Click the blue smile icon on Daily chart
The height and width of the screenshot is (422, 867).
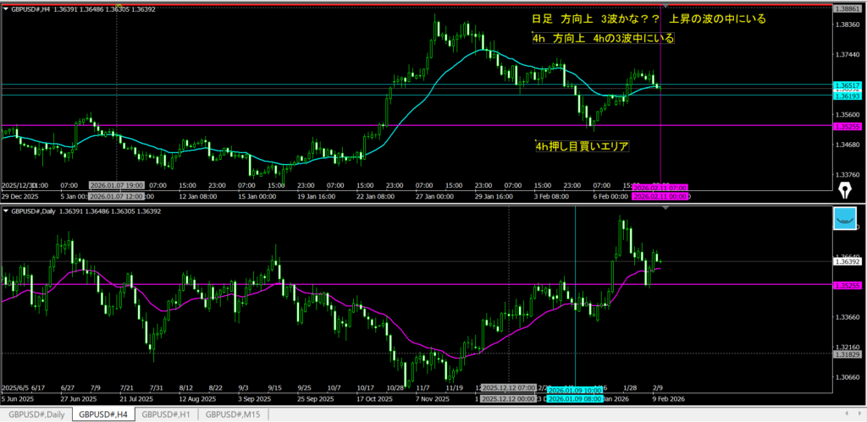(844, 218)
